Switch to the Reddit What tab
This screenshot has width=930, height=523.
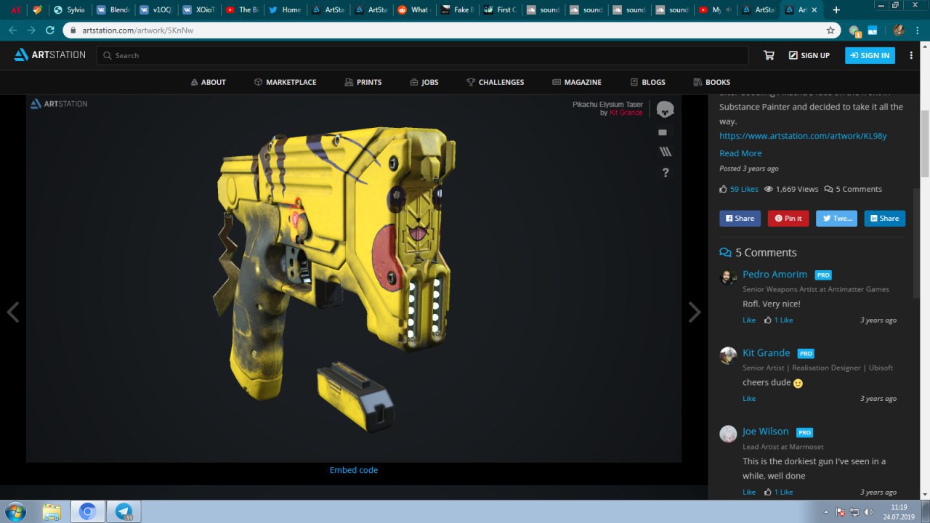(x=413, y=10)
